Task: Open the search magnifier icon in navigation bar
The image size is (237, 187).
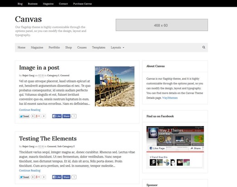Action: tap(204, 47)
